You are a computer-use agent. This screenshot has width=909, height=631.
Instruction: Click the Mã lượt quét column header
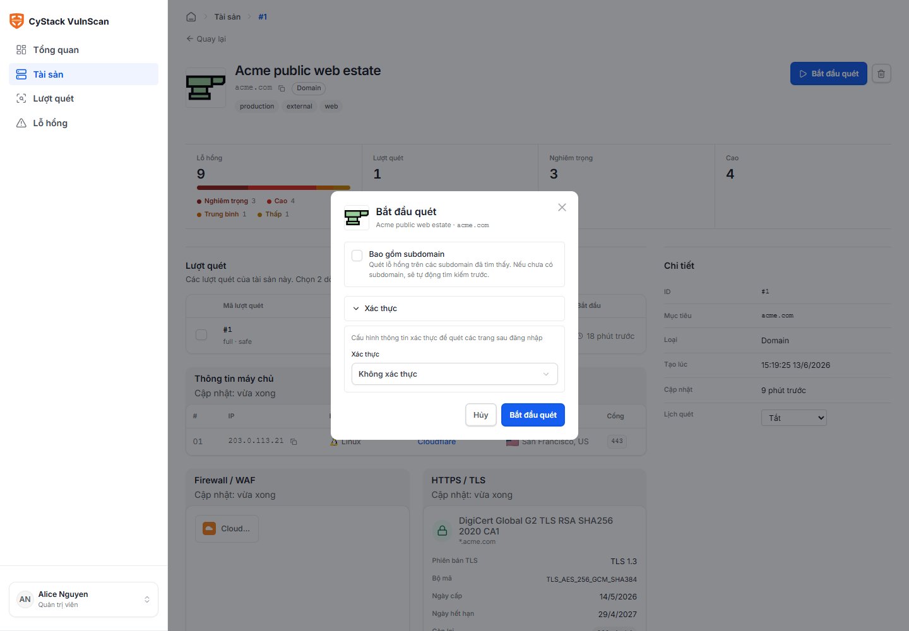(243, 306)
